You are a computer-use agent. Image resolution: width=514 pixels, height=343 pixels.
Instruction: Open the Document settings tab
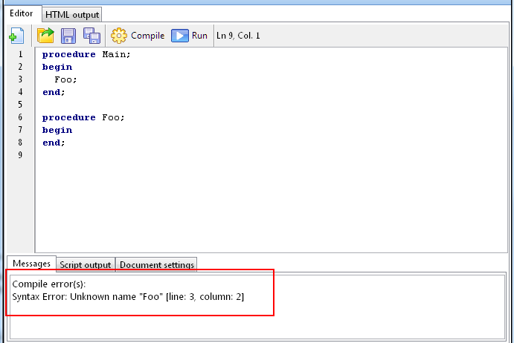156,265
